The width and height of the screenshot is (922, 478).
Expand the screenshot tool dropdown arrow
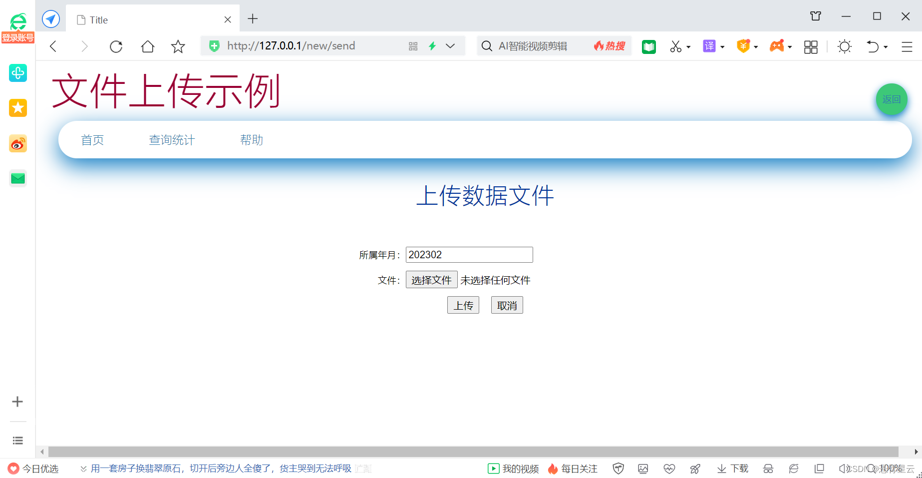point(688,47)
